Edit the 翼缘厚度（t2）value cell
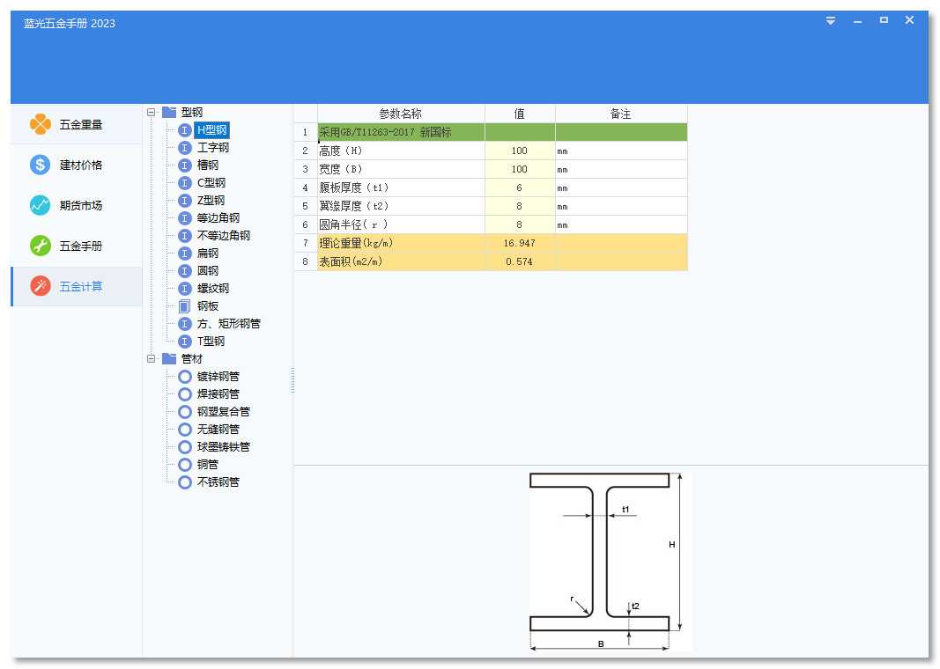The height and width of the screenshot is (669, 940). [520, 207]
